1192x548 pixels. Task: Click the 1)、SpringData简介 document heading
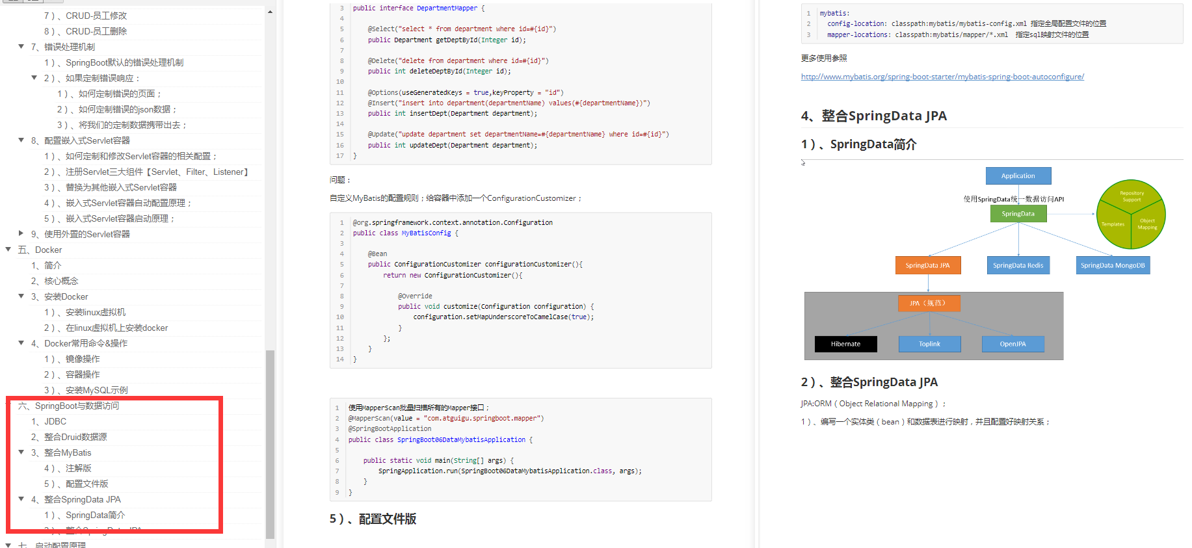click(858, 144)
